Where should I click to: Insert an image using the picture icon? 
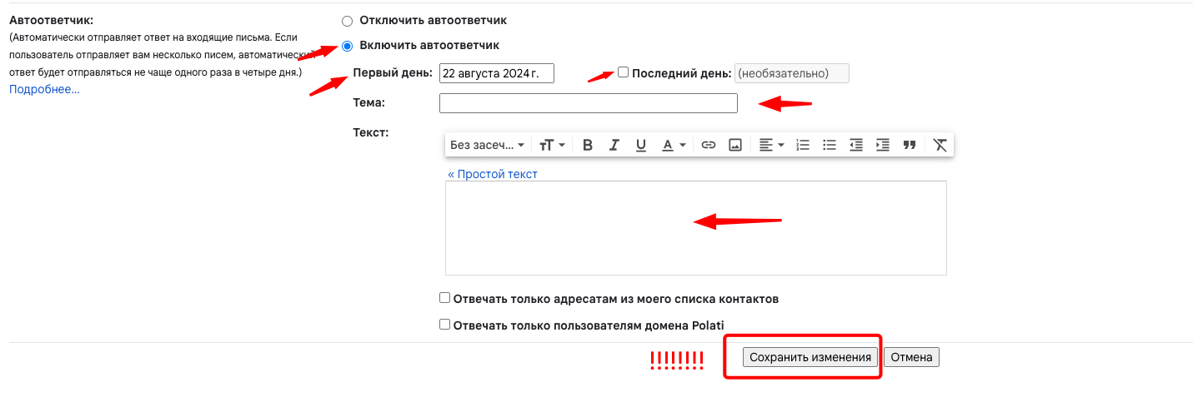(735, 145)
